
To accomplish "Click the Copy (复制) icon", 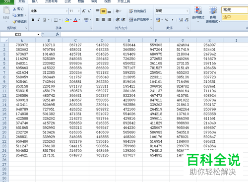I will tap(14, 15).
